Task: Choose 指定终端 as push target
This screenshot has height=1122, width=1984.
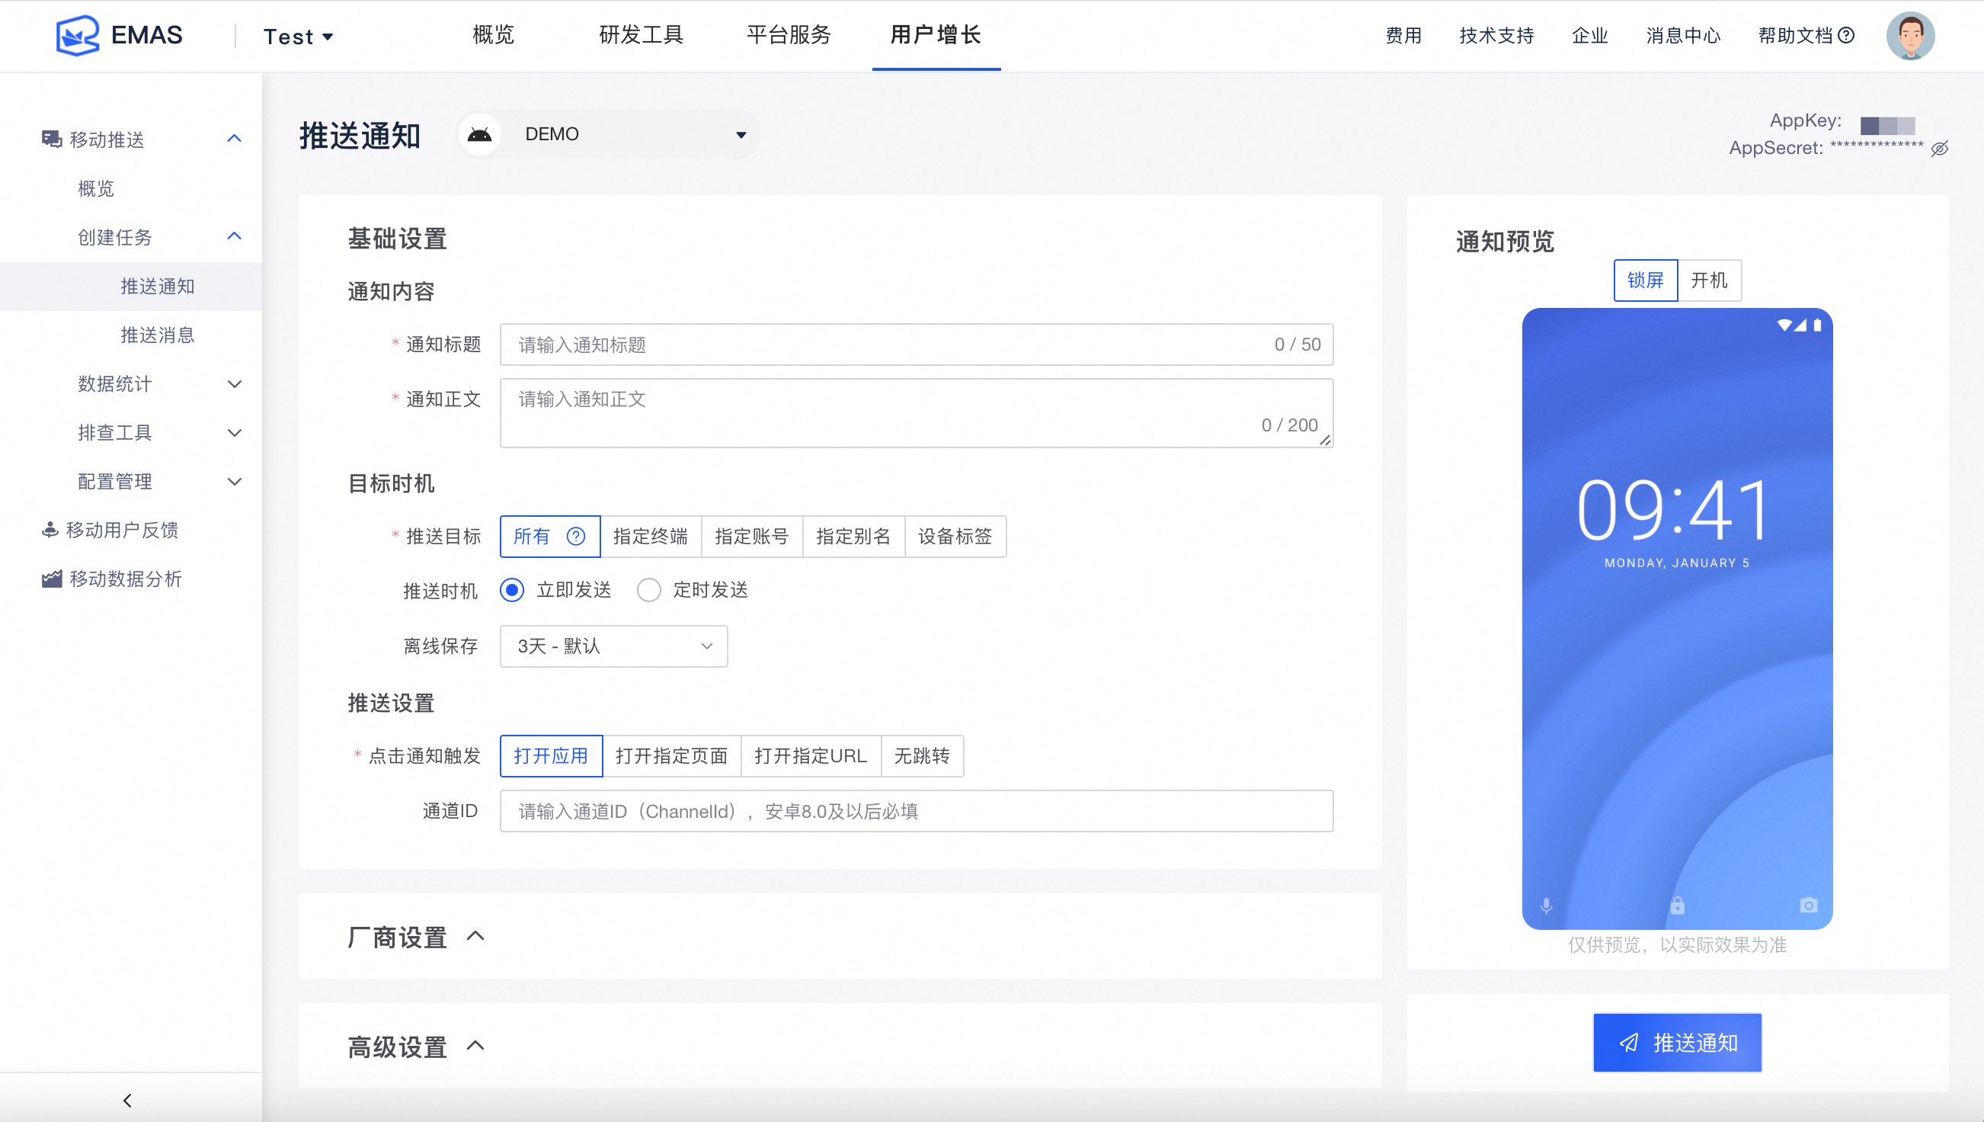Action: coord(651,537)
